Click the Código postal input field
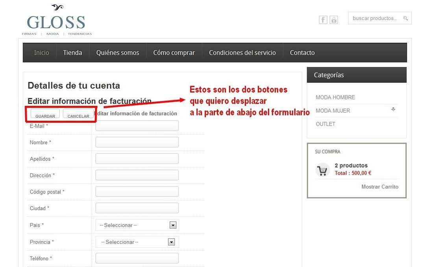Image resolution: width=433 pixels, height=267 pixels. pyautogui.click(x=137, y=192)
